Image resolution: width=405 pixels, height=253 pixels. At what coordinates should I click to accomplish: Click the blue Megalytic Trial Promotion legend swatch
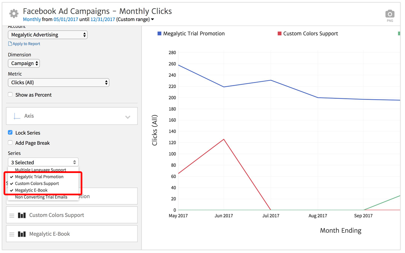pos(159,33)
